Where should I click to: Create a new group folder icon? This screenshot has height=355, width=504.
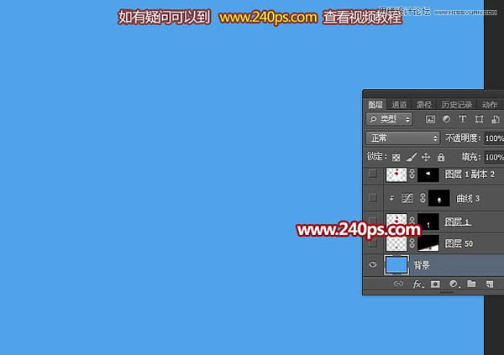(471, 284)
